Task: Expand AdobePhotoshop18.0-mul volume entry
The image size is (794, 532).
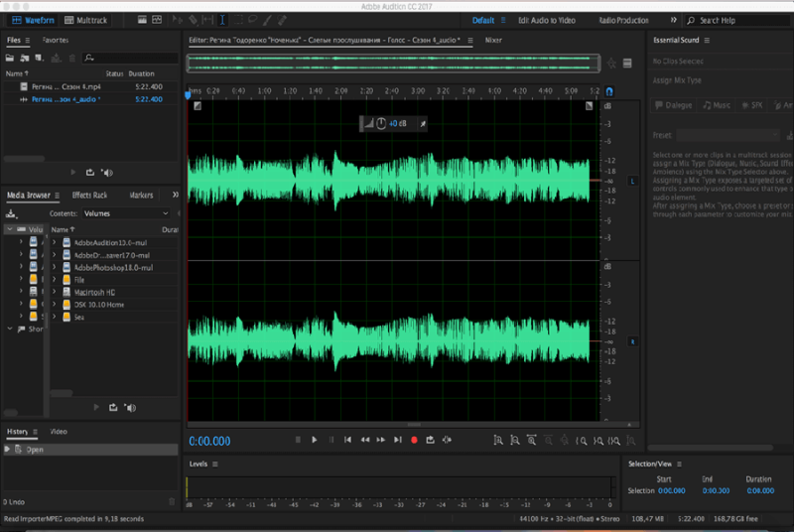Action: 55,267
